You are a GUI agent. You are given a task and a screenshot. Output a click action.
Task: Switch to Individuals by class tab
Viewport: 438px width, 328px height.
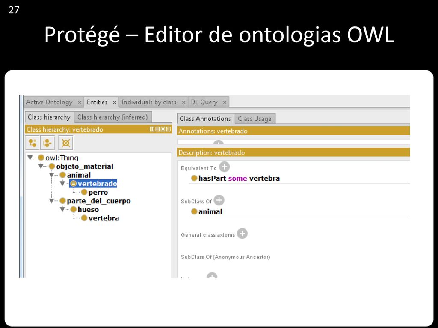pyautogui.click(x=149, y=102)
